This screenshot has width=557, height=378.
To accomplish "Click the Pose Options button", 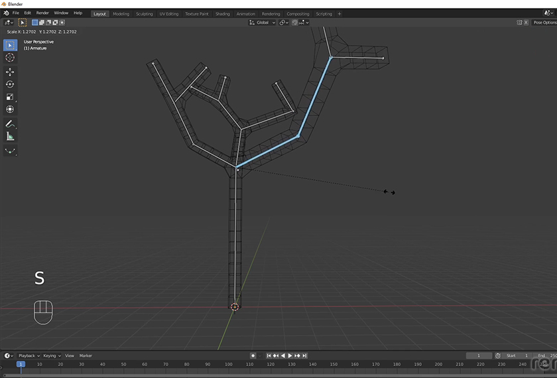I will pos(544,23).
